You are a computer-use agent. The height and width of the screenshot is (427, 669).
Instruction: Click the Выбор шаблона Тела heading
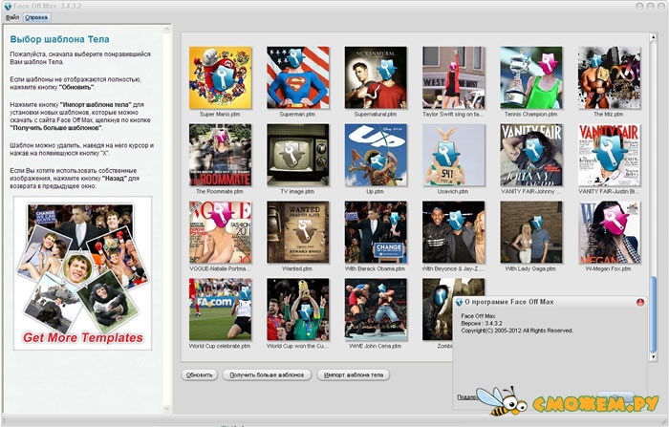[x=59, y=39]
